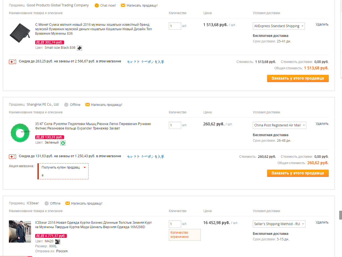Viewport: 342px width, 257px height.
Task: Click the ShangHai PE Offline status icon
Action: pyautogui.click(x=66, y=105)
